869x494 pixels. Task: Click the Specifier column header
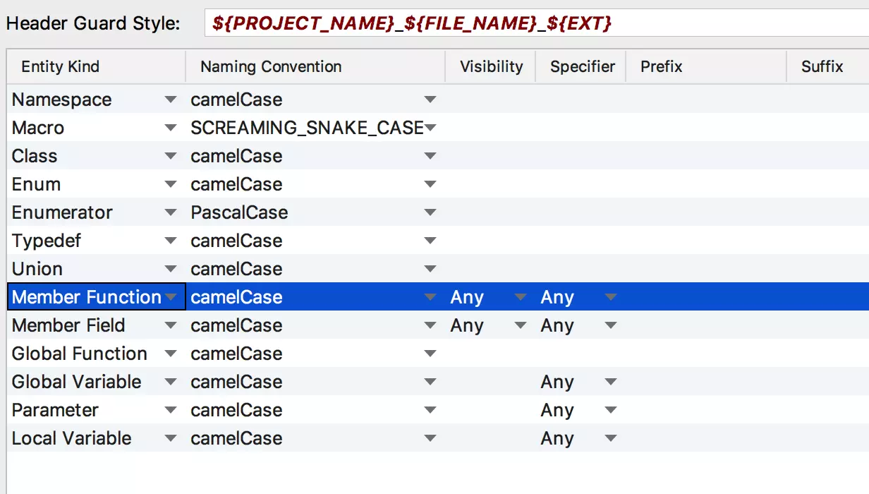[581, 67]
